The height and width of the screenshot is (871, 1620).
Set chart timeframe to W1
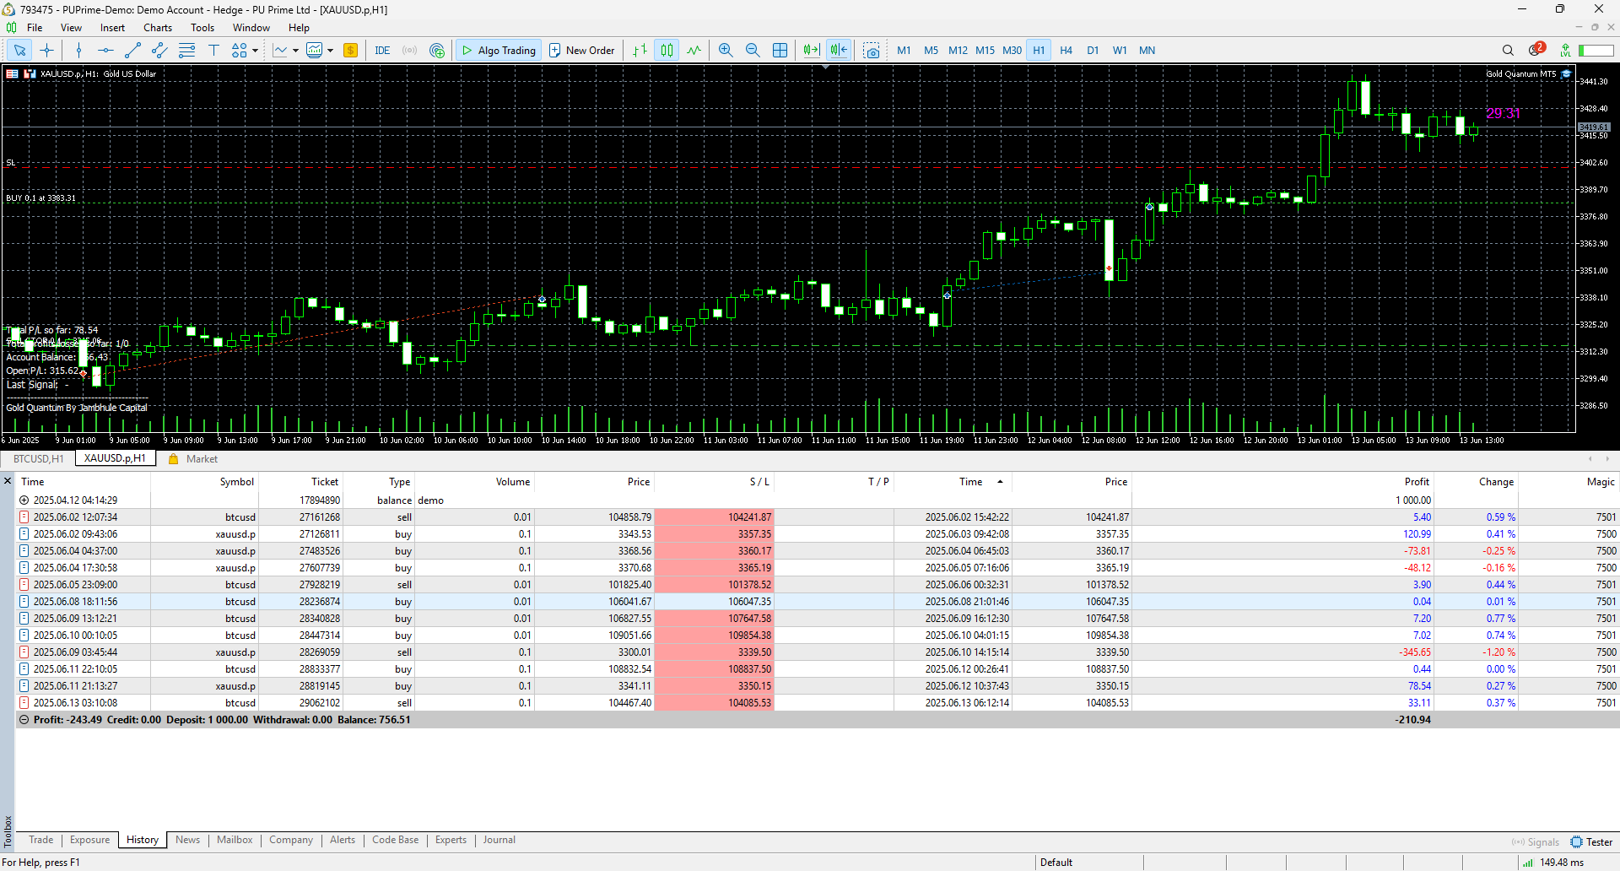coord(1120,51)
